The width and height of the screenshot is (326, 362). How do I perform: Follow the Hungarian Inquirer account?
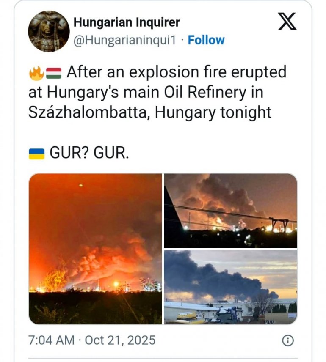point(206,40)
